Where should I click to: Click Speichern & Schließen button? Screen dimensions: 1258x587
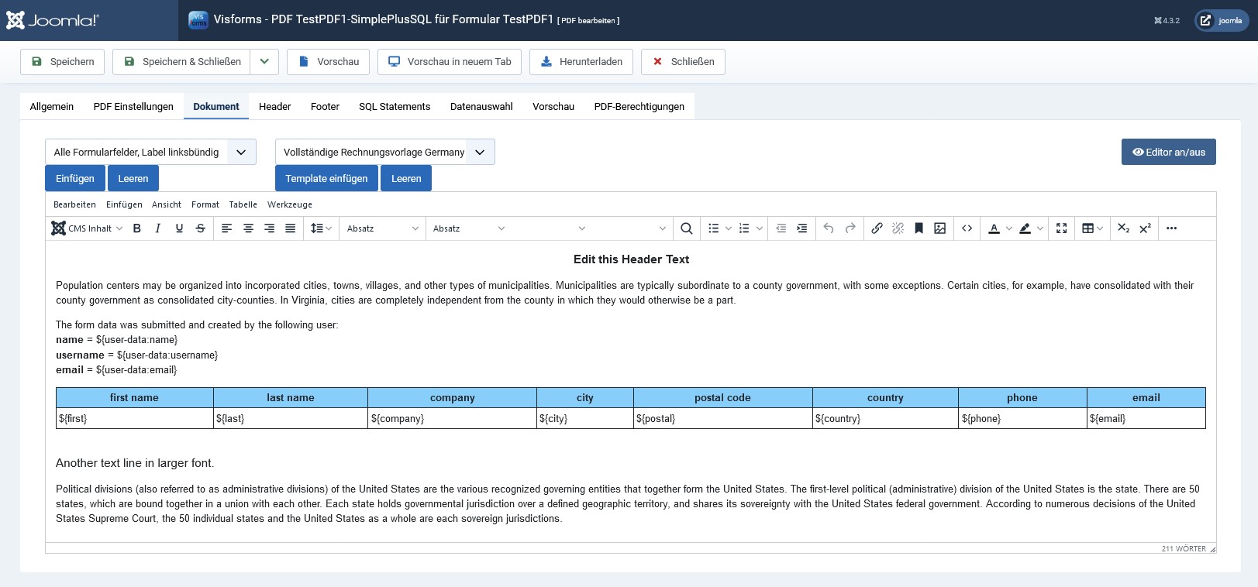(x=181, y=62)
